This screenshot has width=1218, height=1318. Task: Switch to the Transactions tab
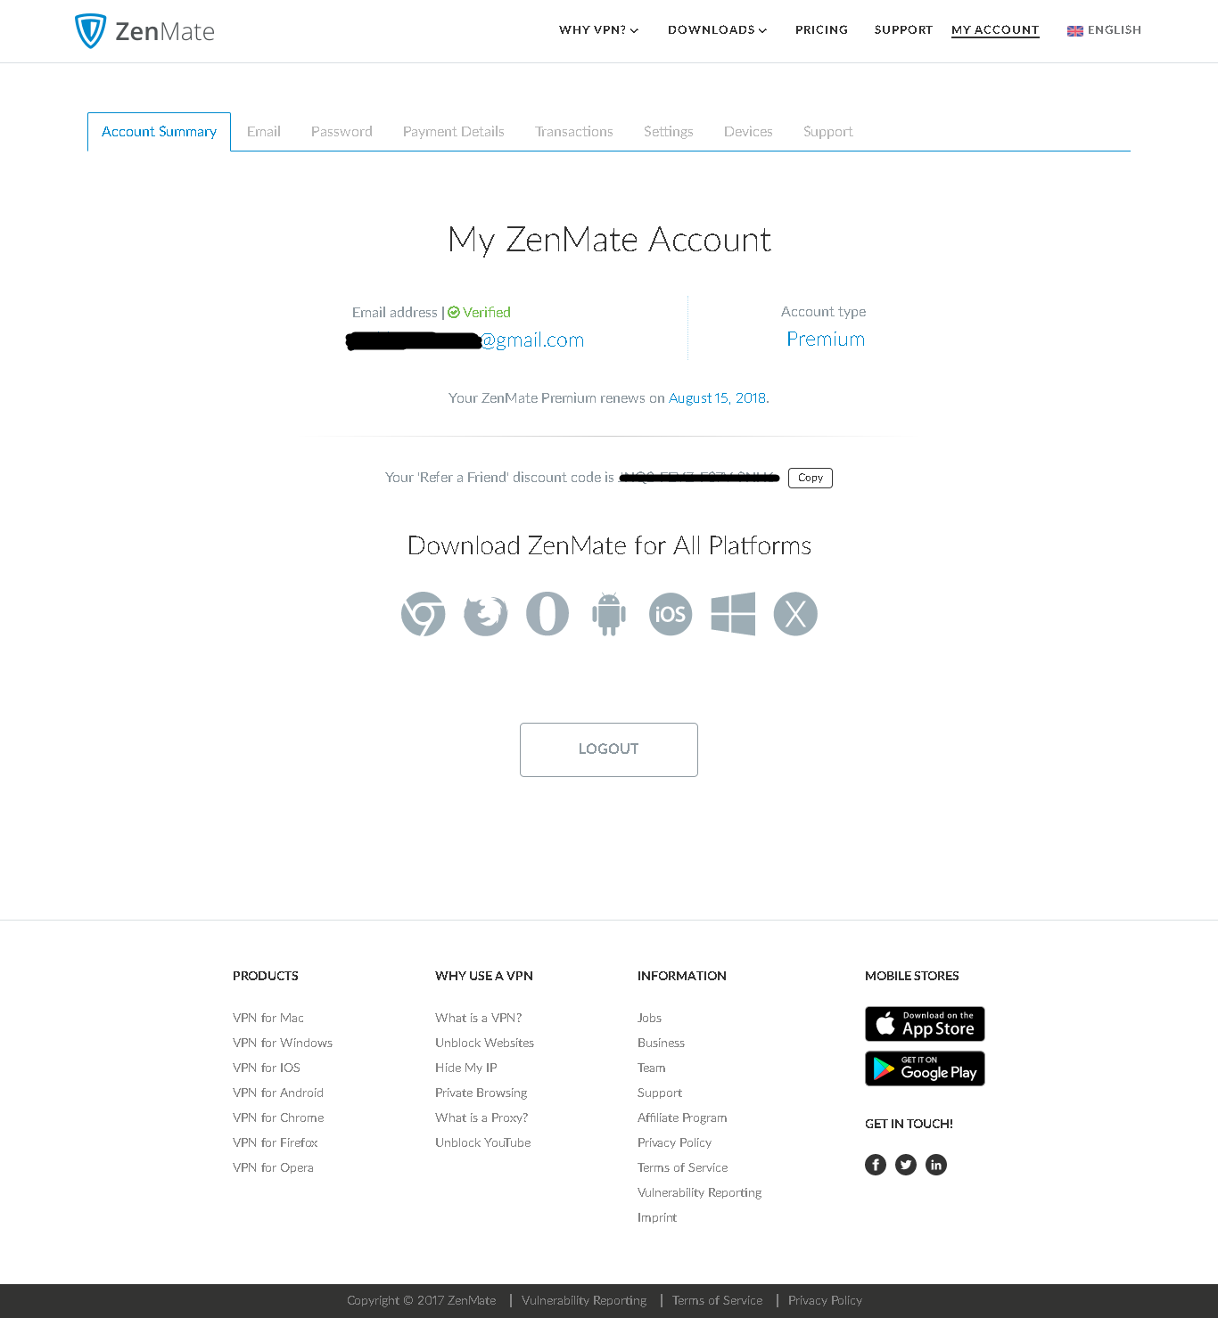(573, 132)
